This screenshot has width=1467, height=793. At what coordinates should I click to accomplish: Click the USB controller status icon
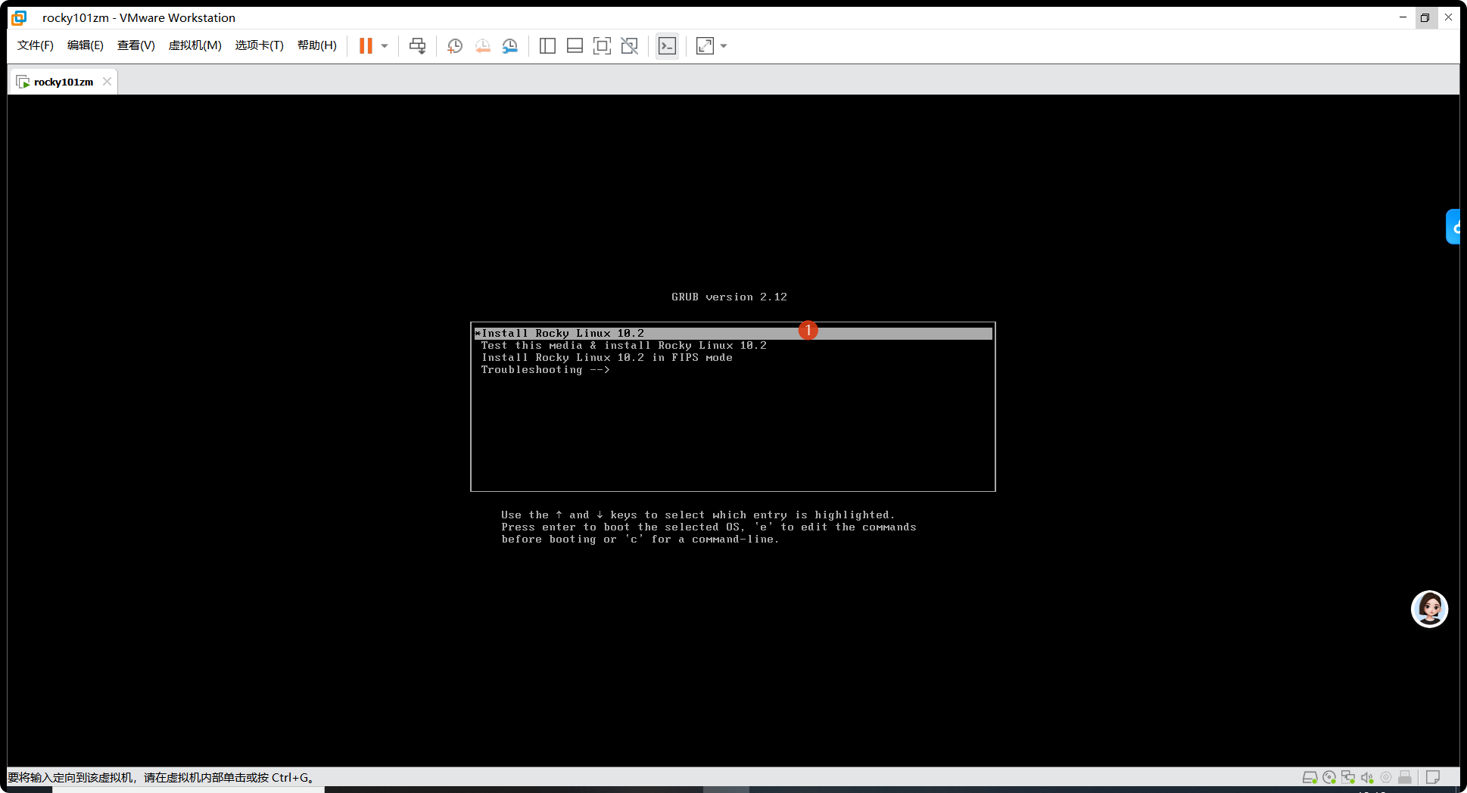click(x=1405, y=777)
